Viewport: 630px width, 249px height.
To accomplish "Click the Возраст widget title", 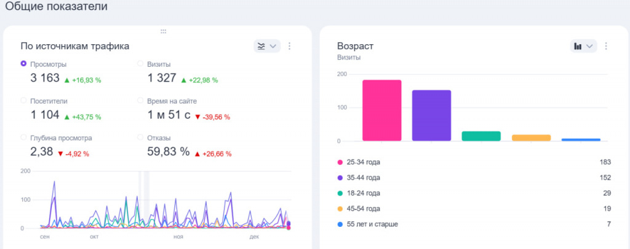I will tap(356, 46).
